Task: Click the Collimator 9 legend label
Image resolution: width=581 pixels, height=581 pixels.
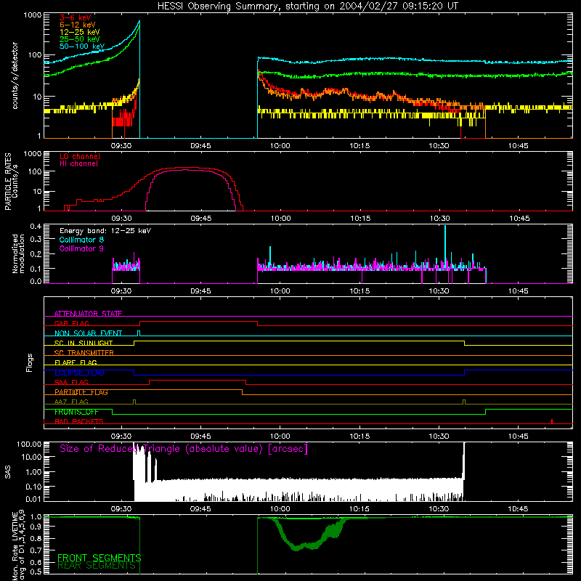Action: click(x=81, y=248)
